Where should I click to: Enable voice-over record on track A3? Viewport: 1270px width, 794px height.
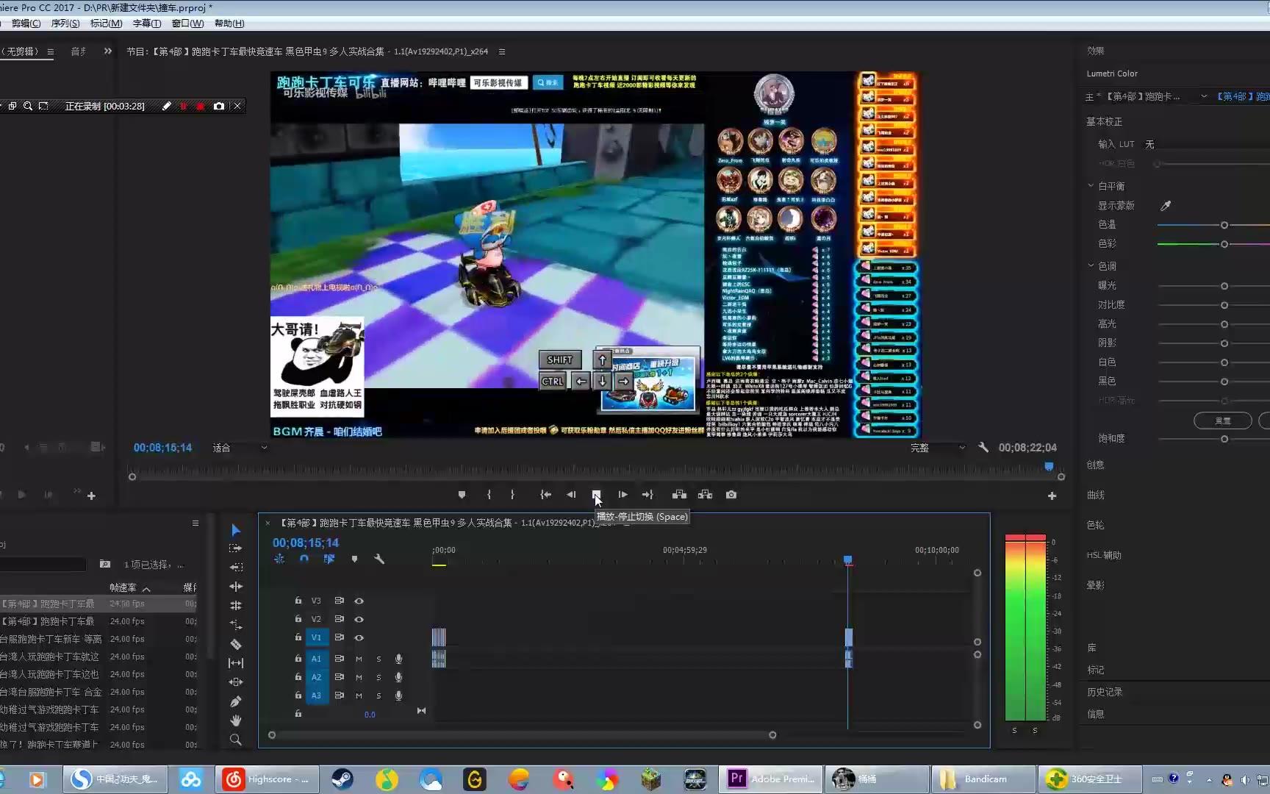coord(398,695)
